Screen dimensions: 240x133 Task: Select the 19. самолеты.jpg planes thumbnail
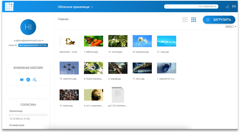pyautogui.click(x=69, y=68)
